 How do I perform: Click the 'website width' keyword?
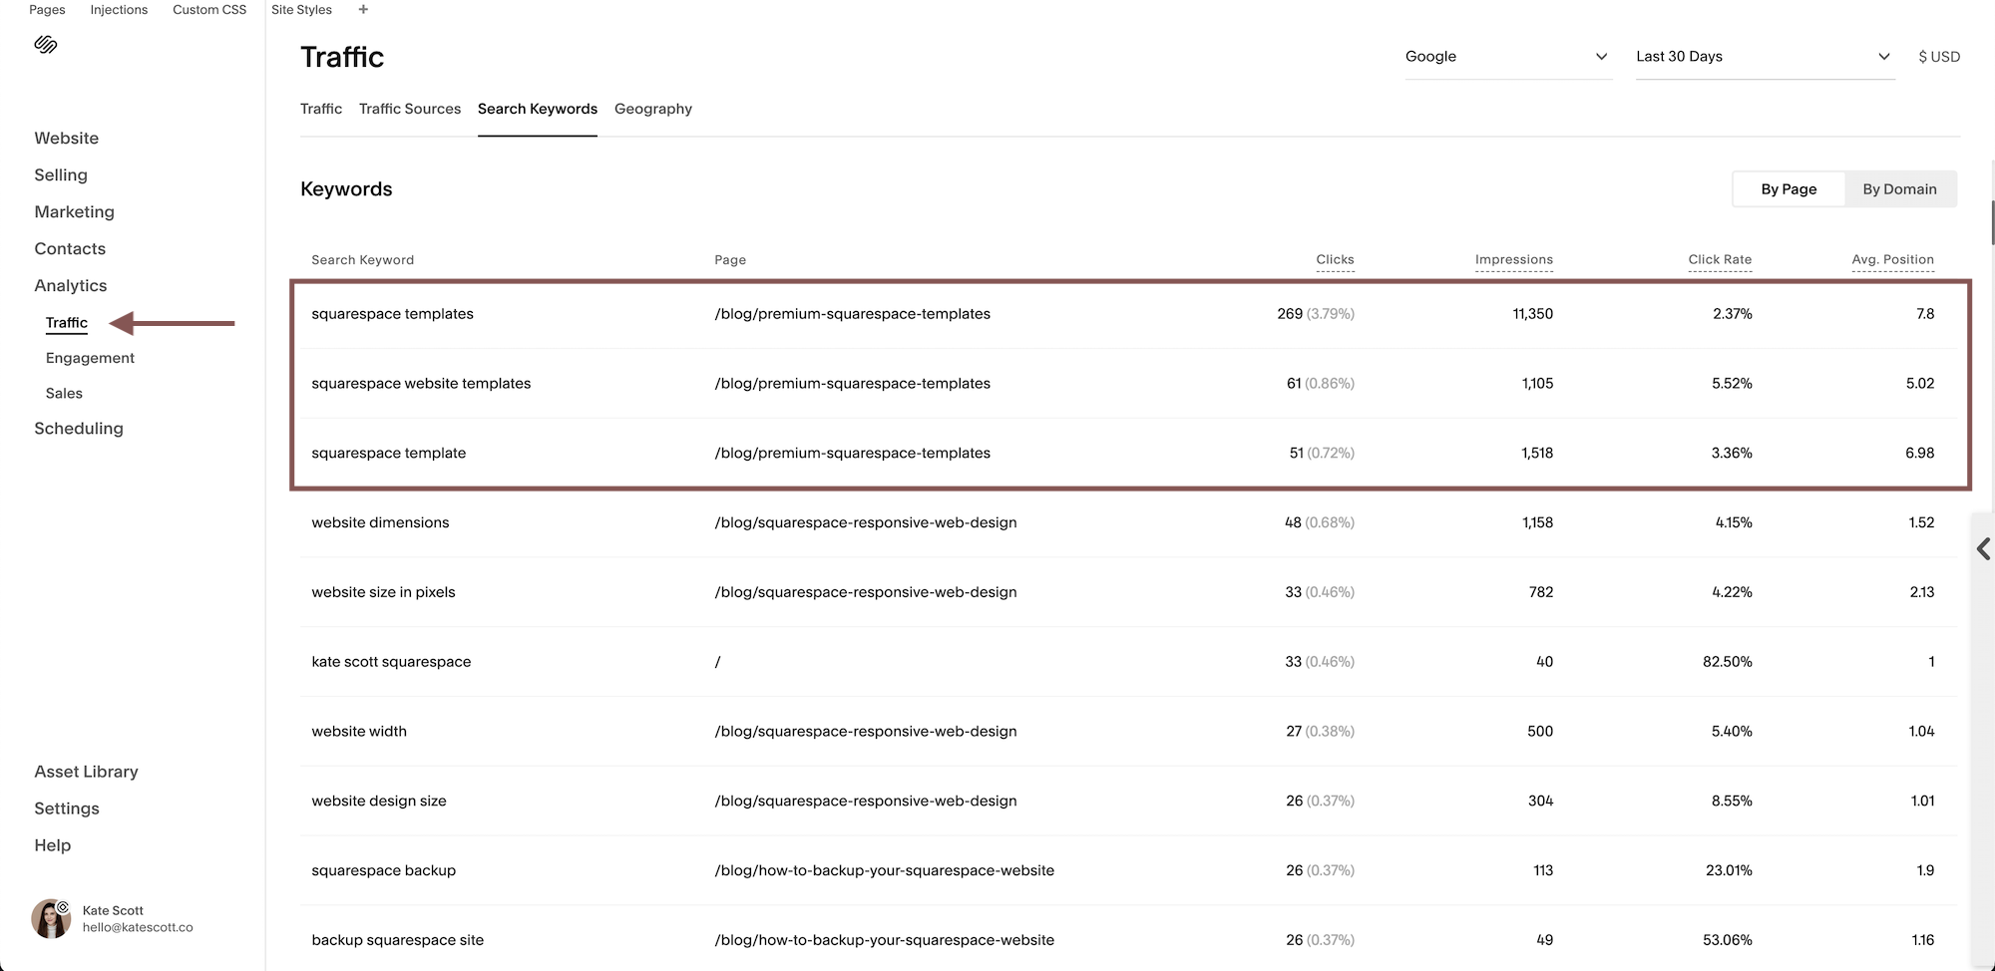(359, 732)
